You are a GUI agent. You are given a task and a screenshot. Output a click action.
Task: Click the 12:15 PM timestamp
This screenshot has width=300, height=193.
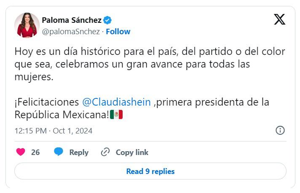click(30, 130)
